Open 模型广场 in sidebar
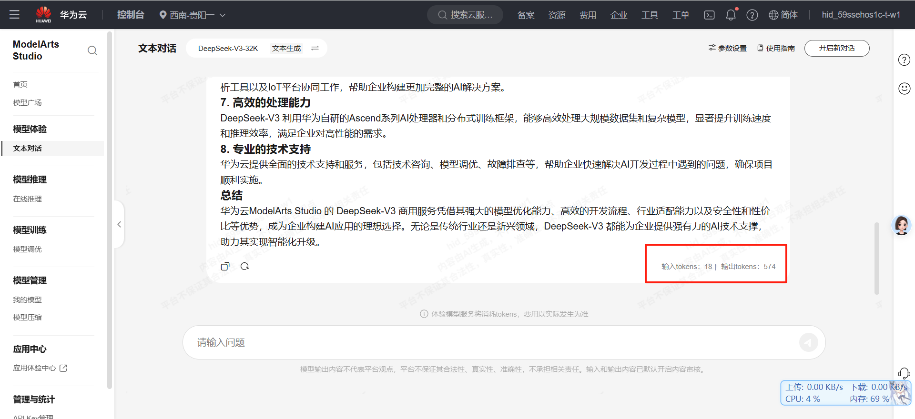The height and width of the screenshot is (419, 915). (x=27, y=102)
